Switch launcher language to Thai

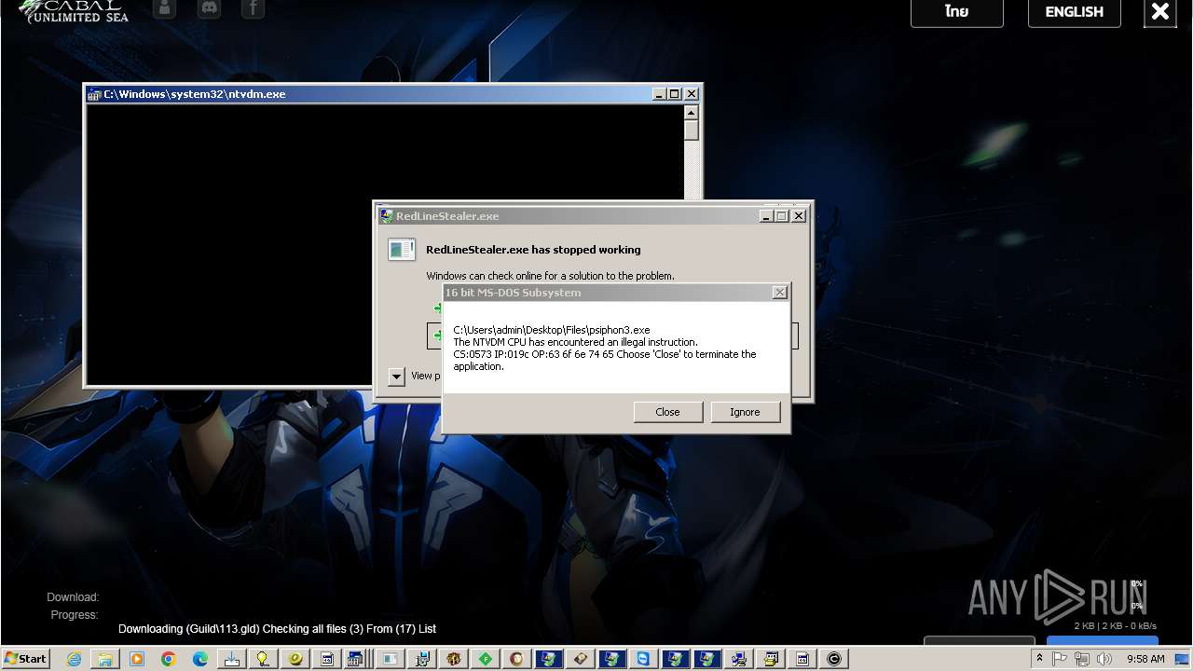956,12
